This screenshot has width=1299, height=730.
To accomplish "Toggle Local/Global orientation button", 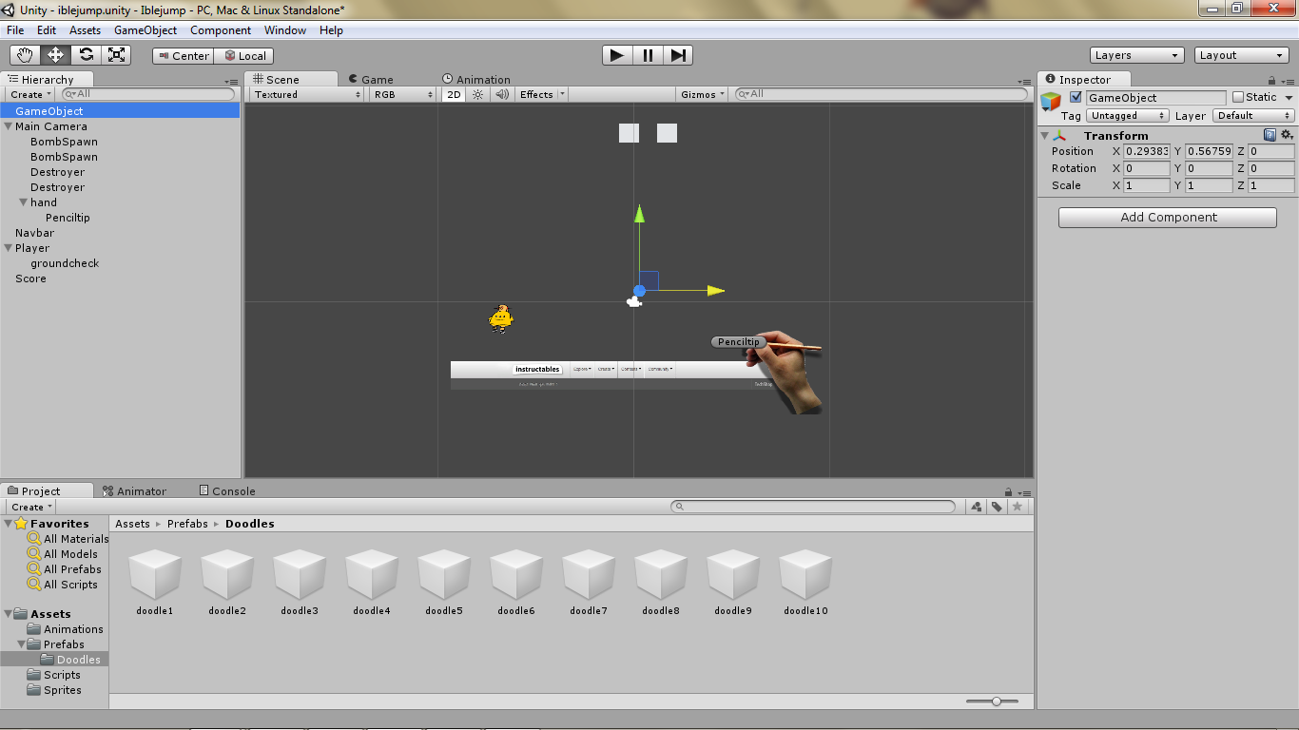I will (x=244, y=56).
